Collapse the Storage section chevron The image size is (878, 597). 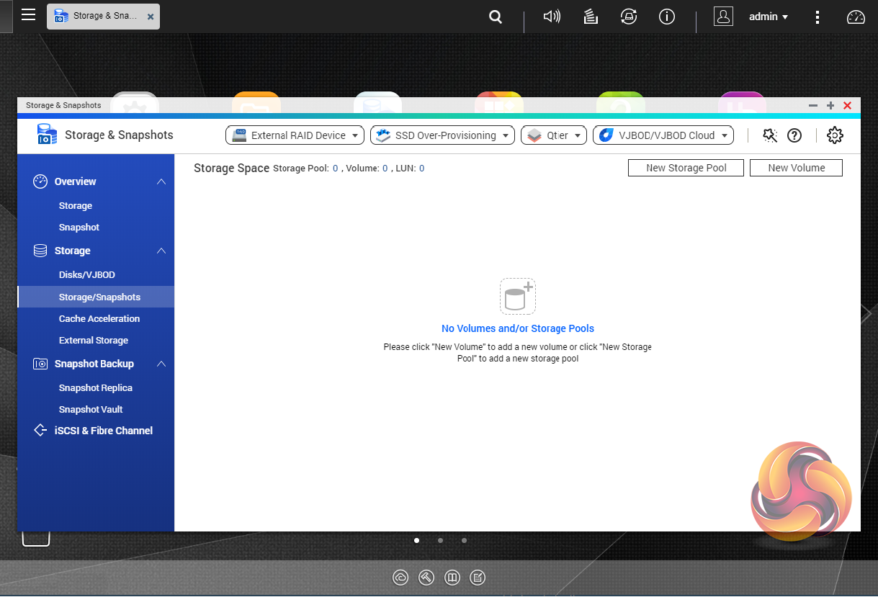(161, 251)
